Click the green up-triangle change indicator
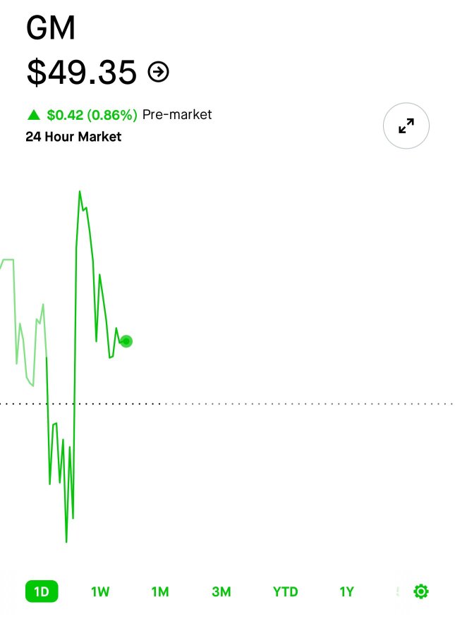This screenshot has height=626, width=455. click(34, 115)
